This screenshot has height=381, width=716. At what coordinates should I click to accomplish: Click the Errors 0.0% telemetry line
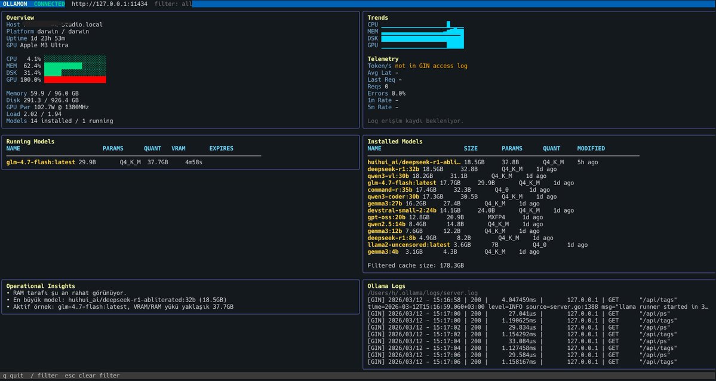tap(386, 93)
